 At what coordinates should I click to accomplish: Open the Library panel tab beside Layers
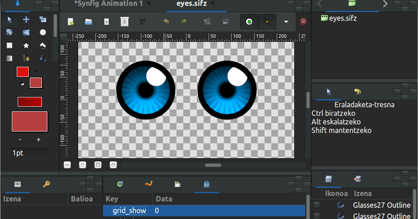[x=358, y=179]
